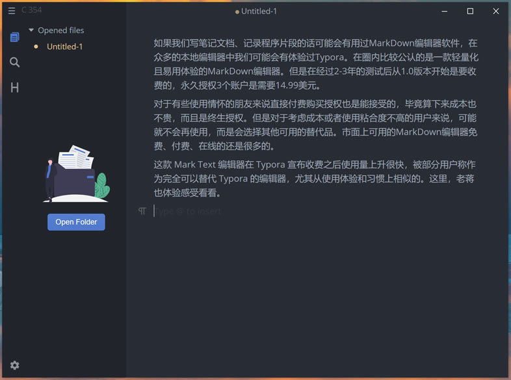Open the search panel magnifier icon
511x380 pixels.
click(15, 62)
